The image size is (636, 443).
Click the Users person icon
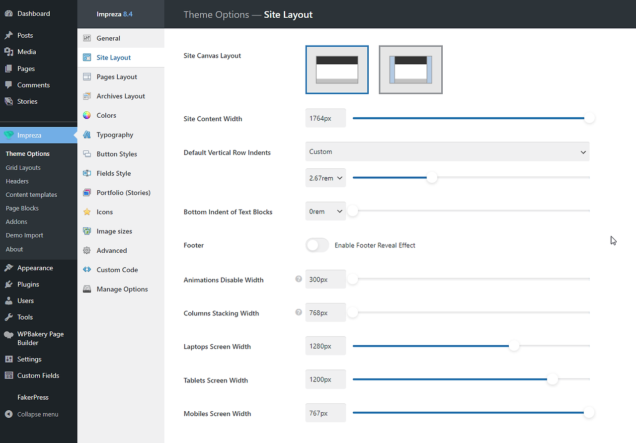click(x=8, y=300)
